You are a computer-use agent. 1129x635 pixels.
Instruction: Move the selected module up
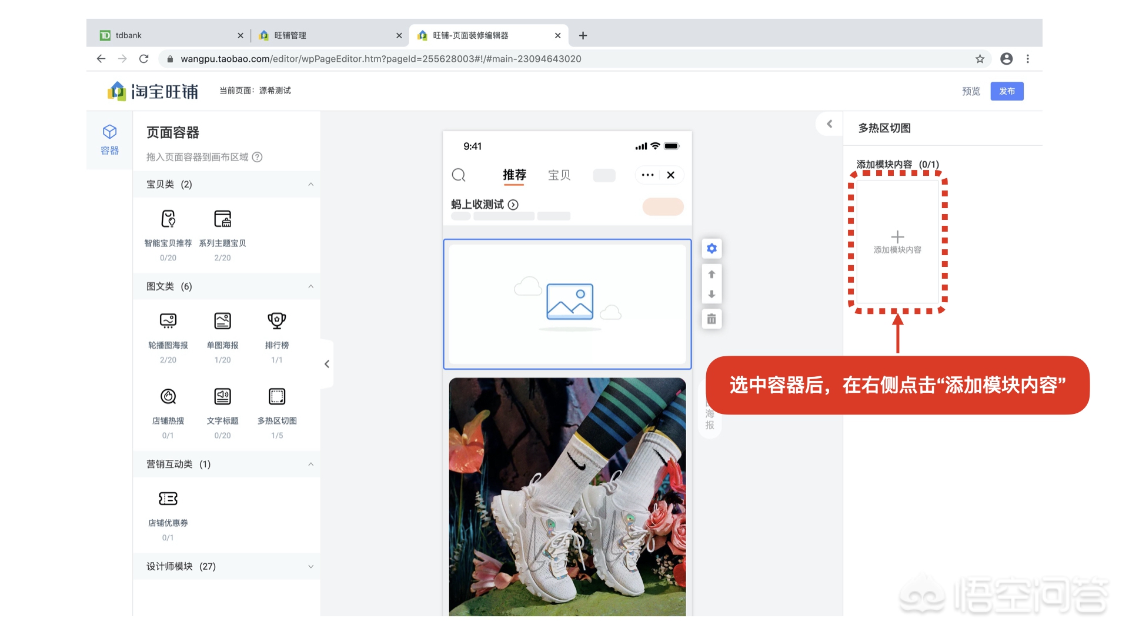tap(712, 273)
